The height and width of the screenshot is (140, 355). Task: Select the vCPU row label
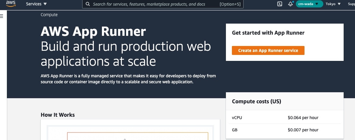point(237,118)
